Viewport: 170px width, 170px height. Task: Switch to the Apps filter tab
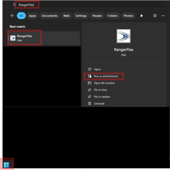click(x=32, y=16)
